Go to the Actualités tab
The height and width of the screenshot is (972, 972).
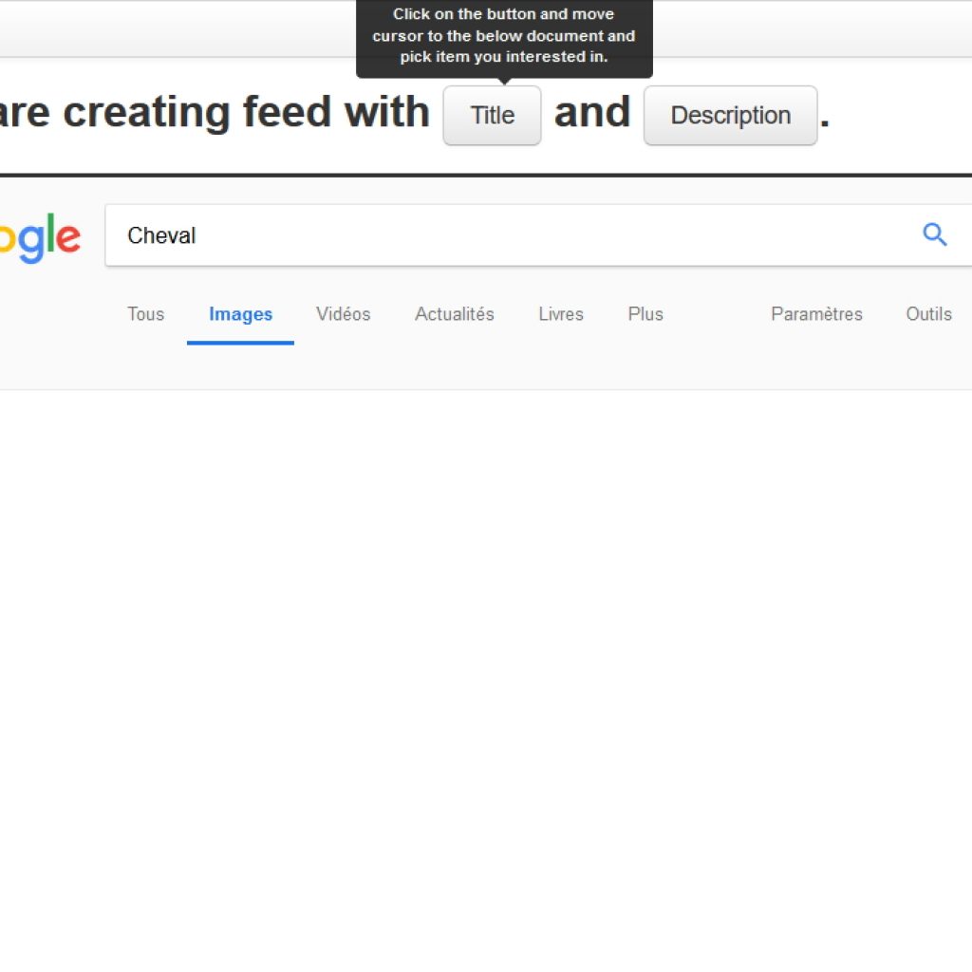click(x=455, y=313)
